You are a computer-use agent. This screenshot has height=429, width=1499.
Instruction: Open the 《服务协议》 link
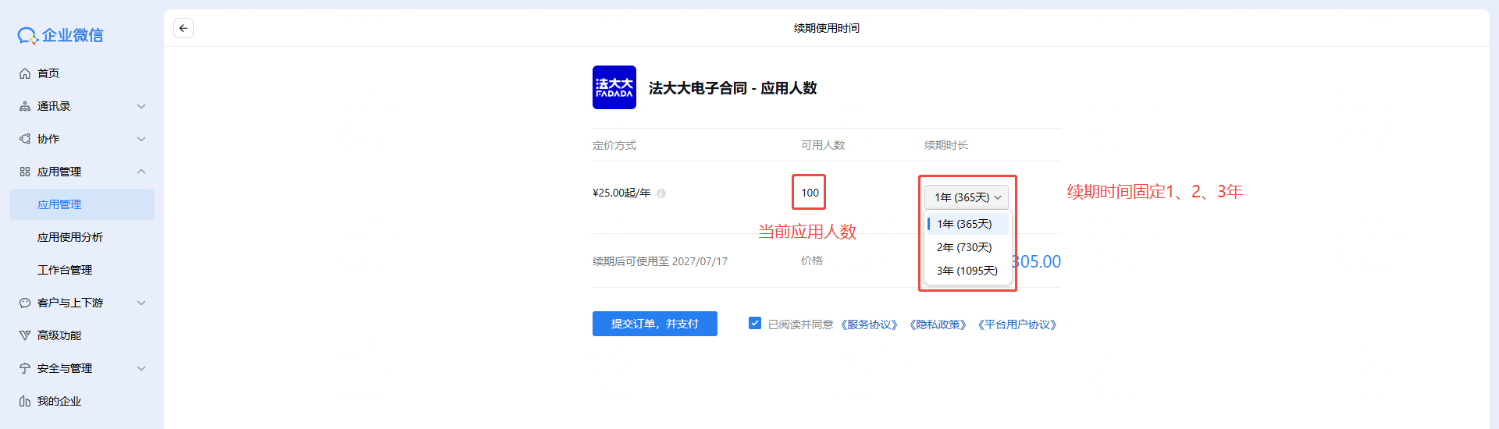click(x=869, y=324)
